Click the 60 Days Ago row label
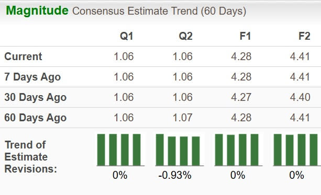 click(x=36, y=118)
